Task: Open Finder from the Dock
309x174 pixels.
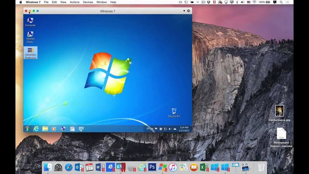Action: [48, 167]
